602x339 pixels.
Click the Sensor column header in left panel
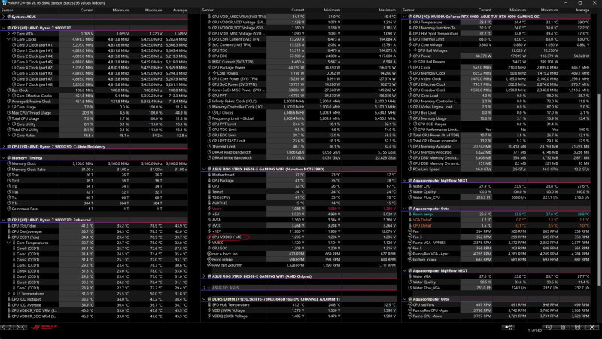coord(8,10)
